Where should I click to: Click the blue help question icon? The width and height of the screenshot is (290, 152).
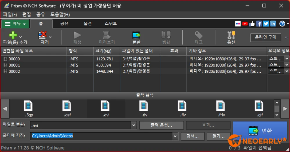tap(282, 24)
